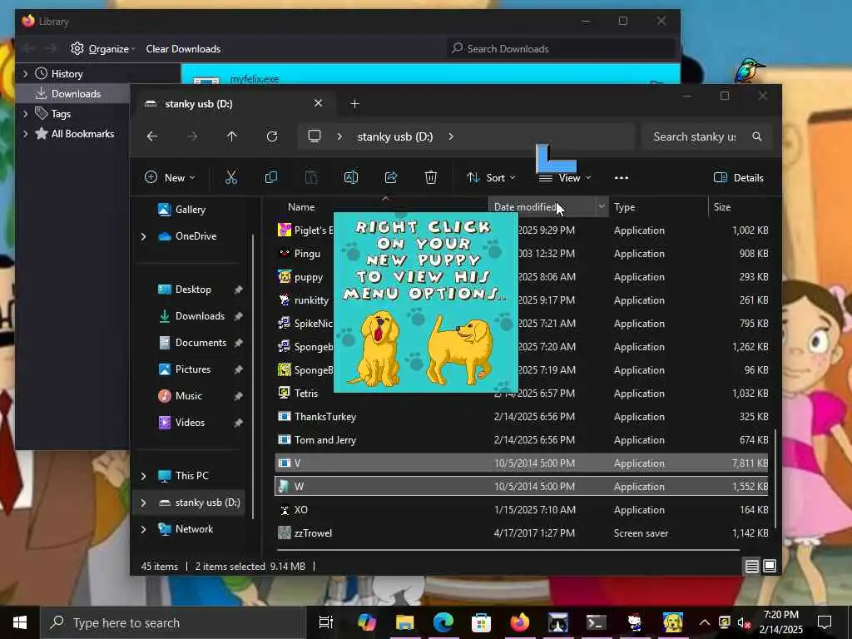Open Organize menu in Library window

103,49
